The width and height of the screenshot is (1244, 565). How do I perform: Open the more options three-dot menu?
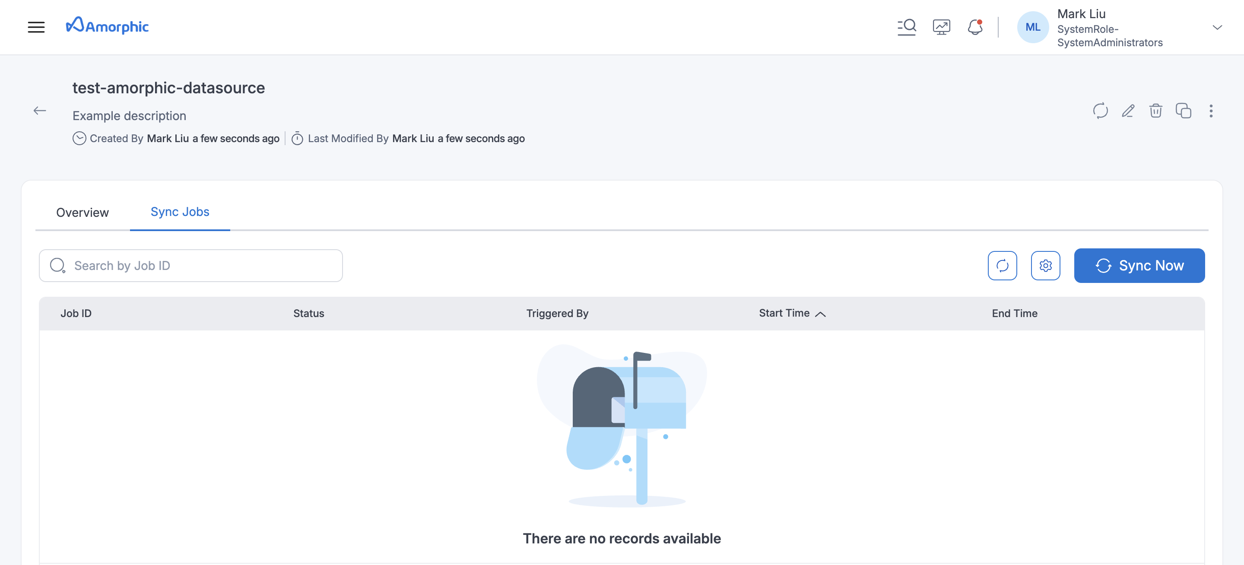(1212, 111)
